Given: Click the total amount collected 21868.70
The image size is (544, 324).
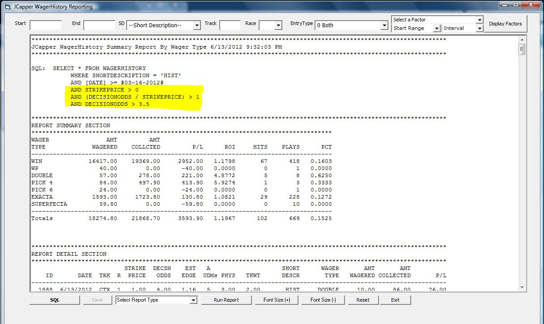Looking at the screenshot, I should pyautogui.click(x=146, y=218).
